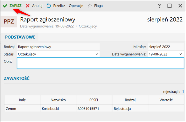This screenshot has width=186, height=122.
Task: Click into the Opis text field
Action: pyautogui.click(x=100, y=63)
